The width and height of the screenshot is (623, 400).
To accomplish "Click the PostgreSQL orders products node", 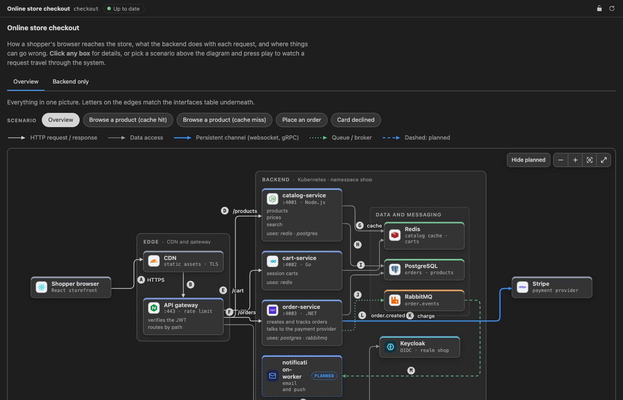I will pyautogui.click(x=424, y=270).
